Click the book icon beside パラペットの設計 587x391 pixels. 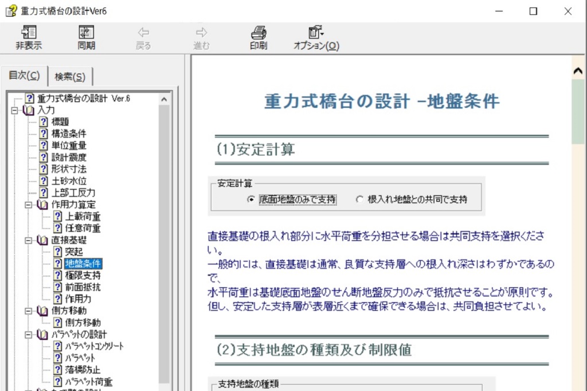tap(42, 335)
